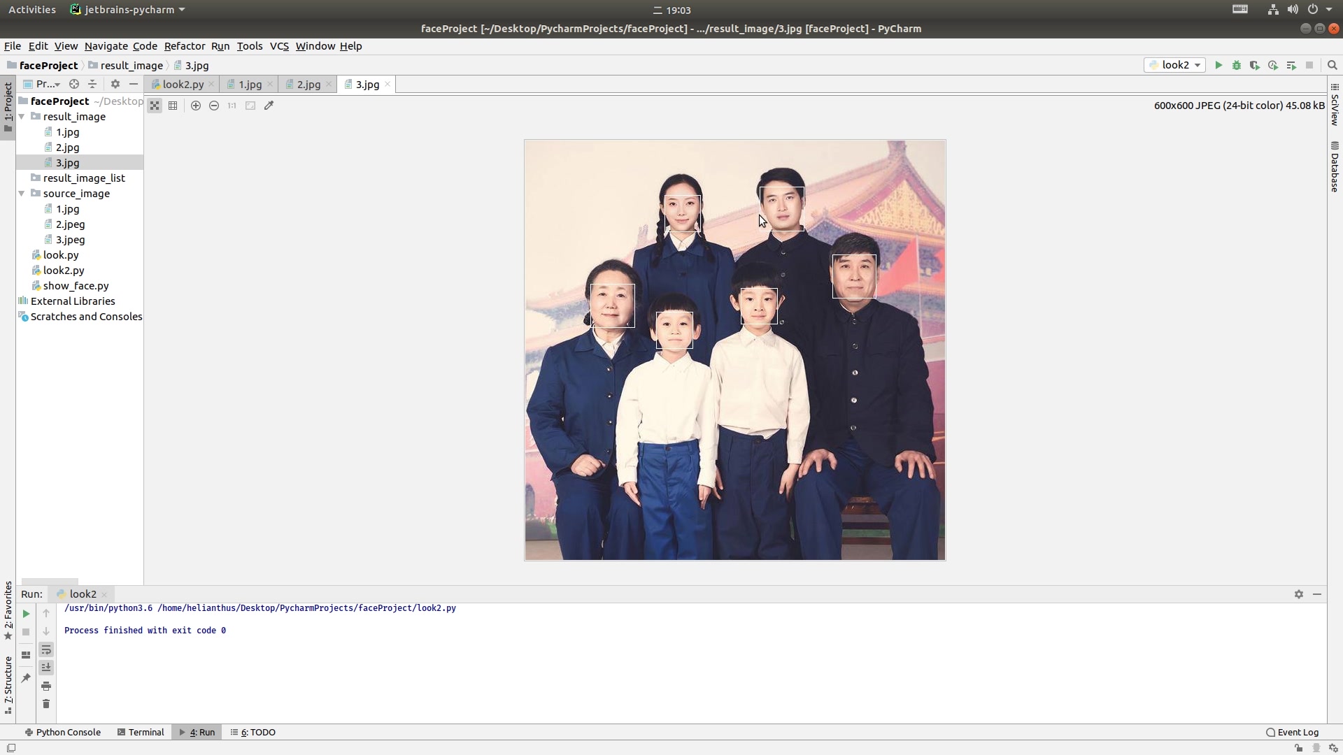Select 2.jpg in result_image folder

tap(67, 148)
